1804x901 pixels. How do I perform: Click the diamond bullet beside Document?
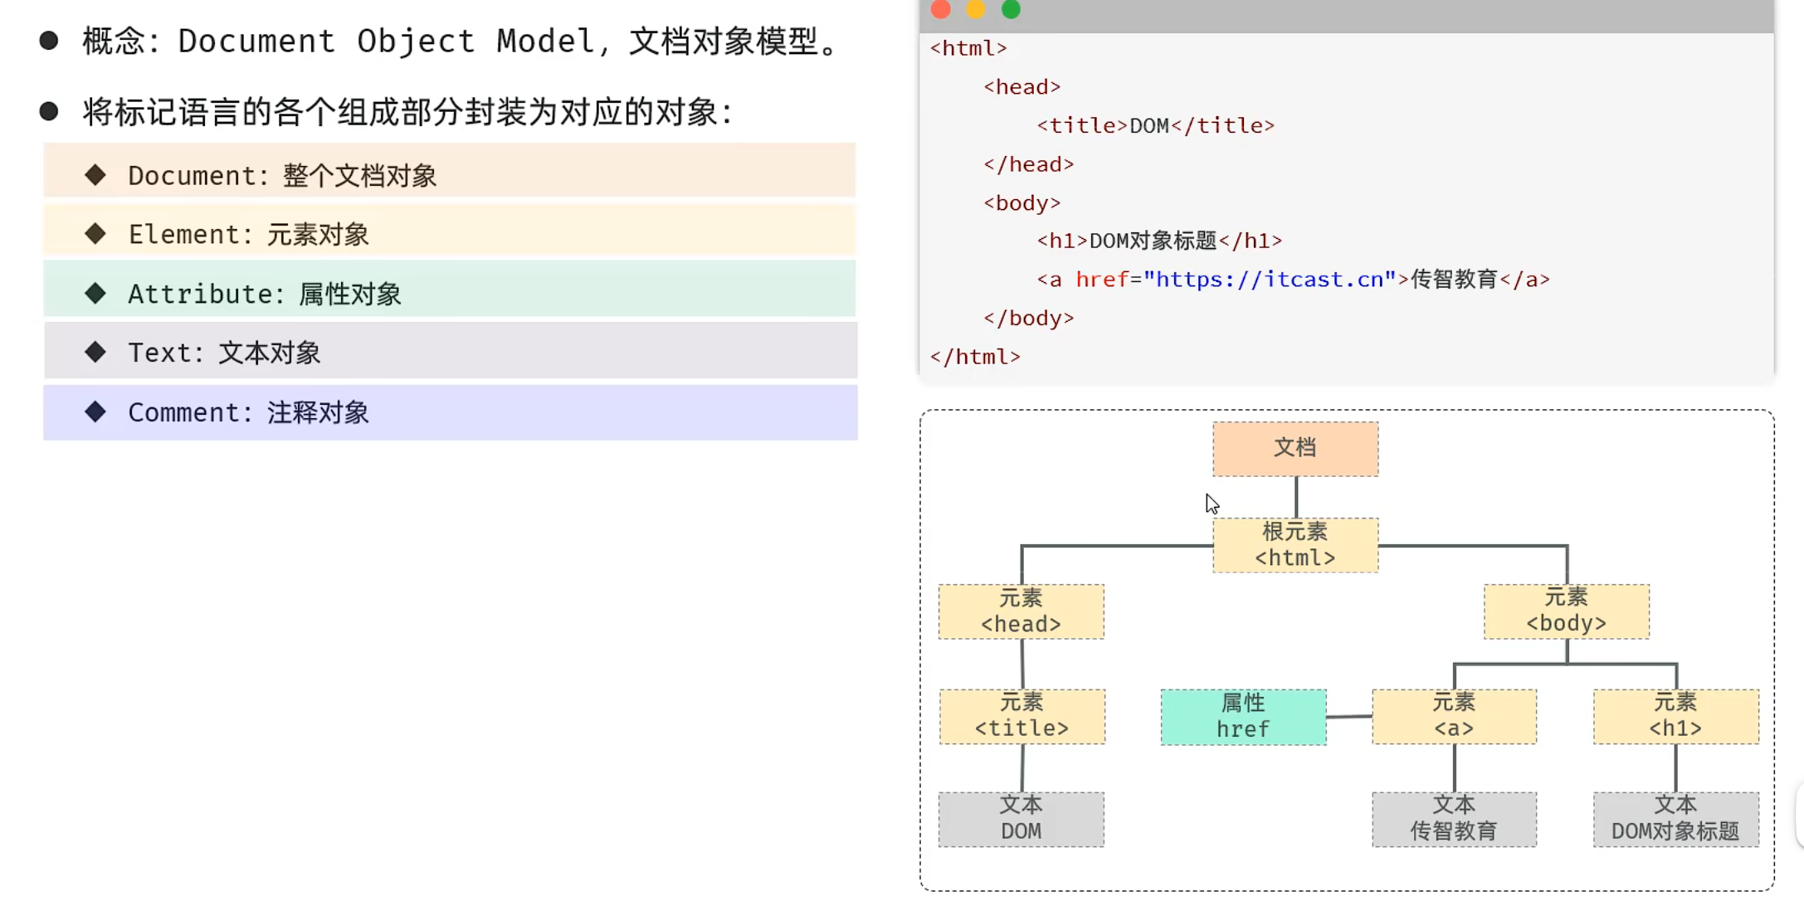pyautogui.click(x=95, y=175)
